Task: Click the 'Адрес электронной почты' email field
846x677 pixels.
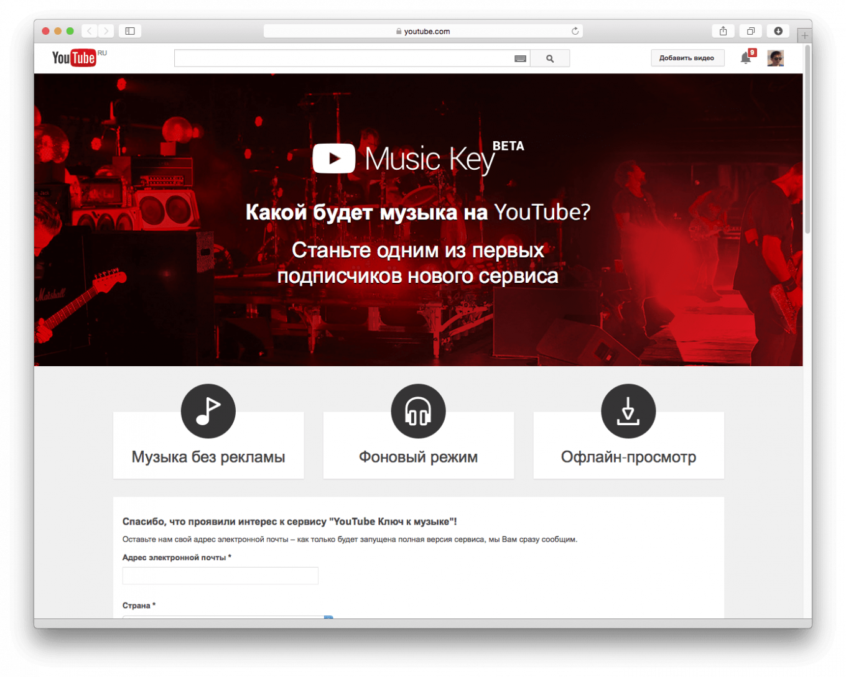Action: click(x=220, y=576)
